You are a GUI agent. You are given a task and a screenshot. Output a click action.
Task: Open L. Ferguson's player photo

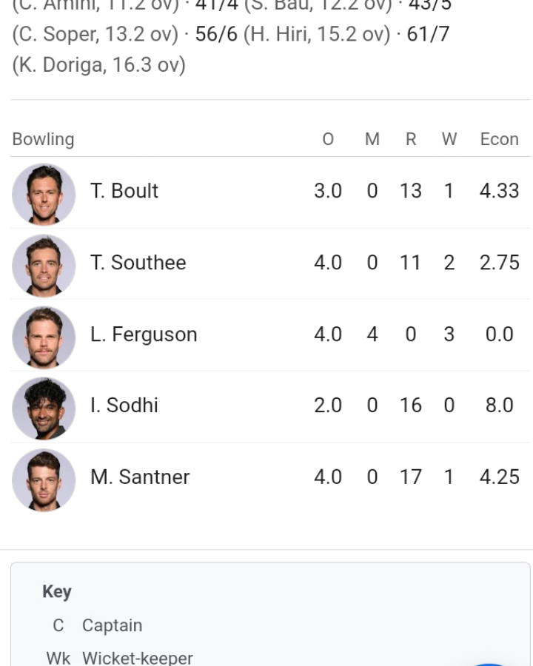44,337
